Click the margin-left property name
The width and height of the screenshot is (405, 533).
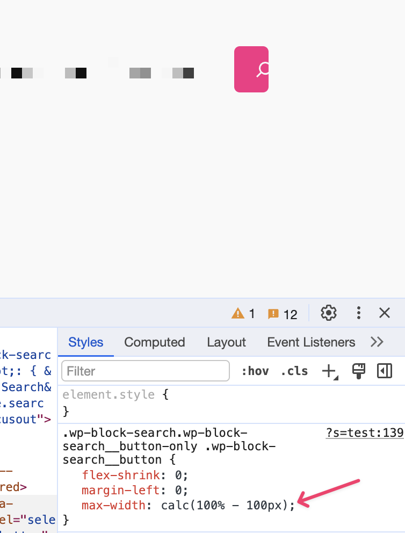click(x=121, y=490)
